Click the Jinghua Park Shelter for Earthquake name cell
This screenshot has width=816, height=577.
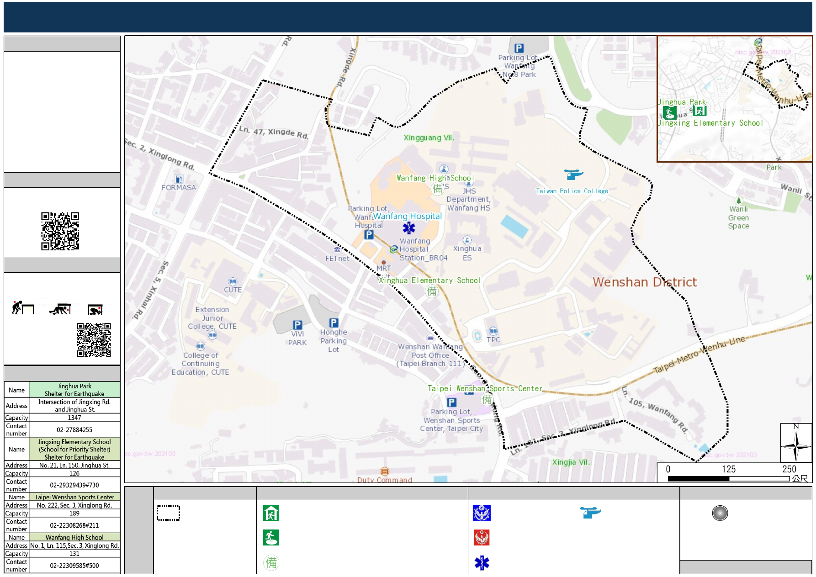pyautogui.click(x=74, y=390)
